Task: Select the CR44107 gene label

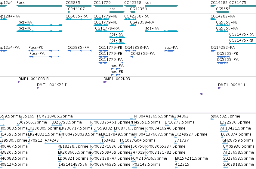Action: click(76, 9)
